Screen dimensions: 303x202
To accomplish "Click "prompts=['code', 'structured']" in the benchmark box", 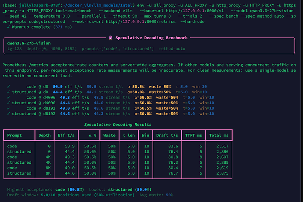I will pos(118,48).
